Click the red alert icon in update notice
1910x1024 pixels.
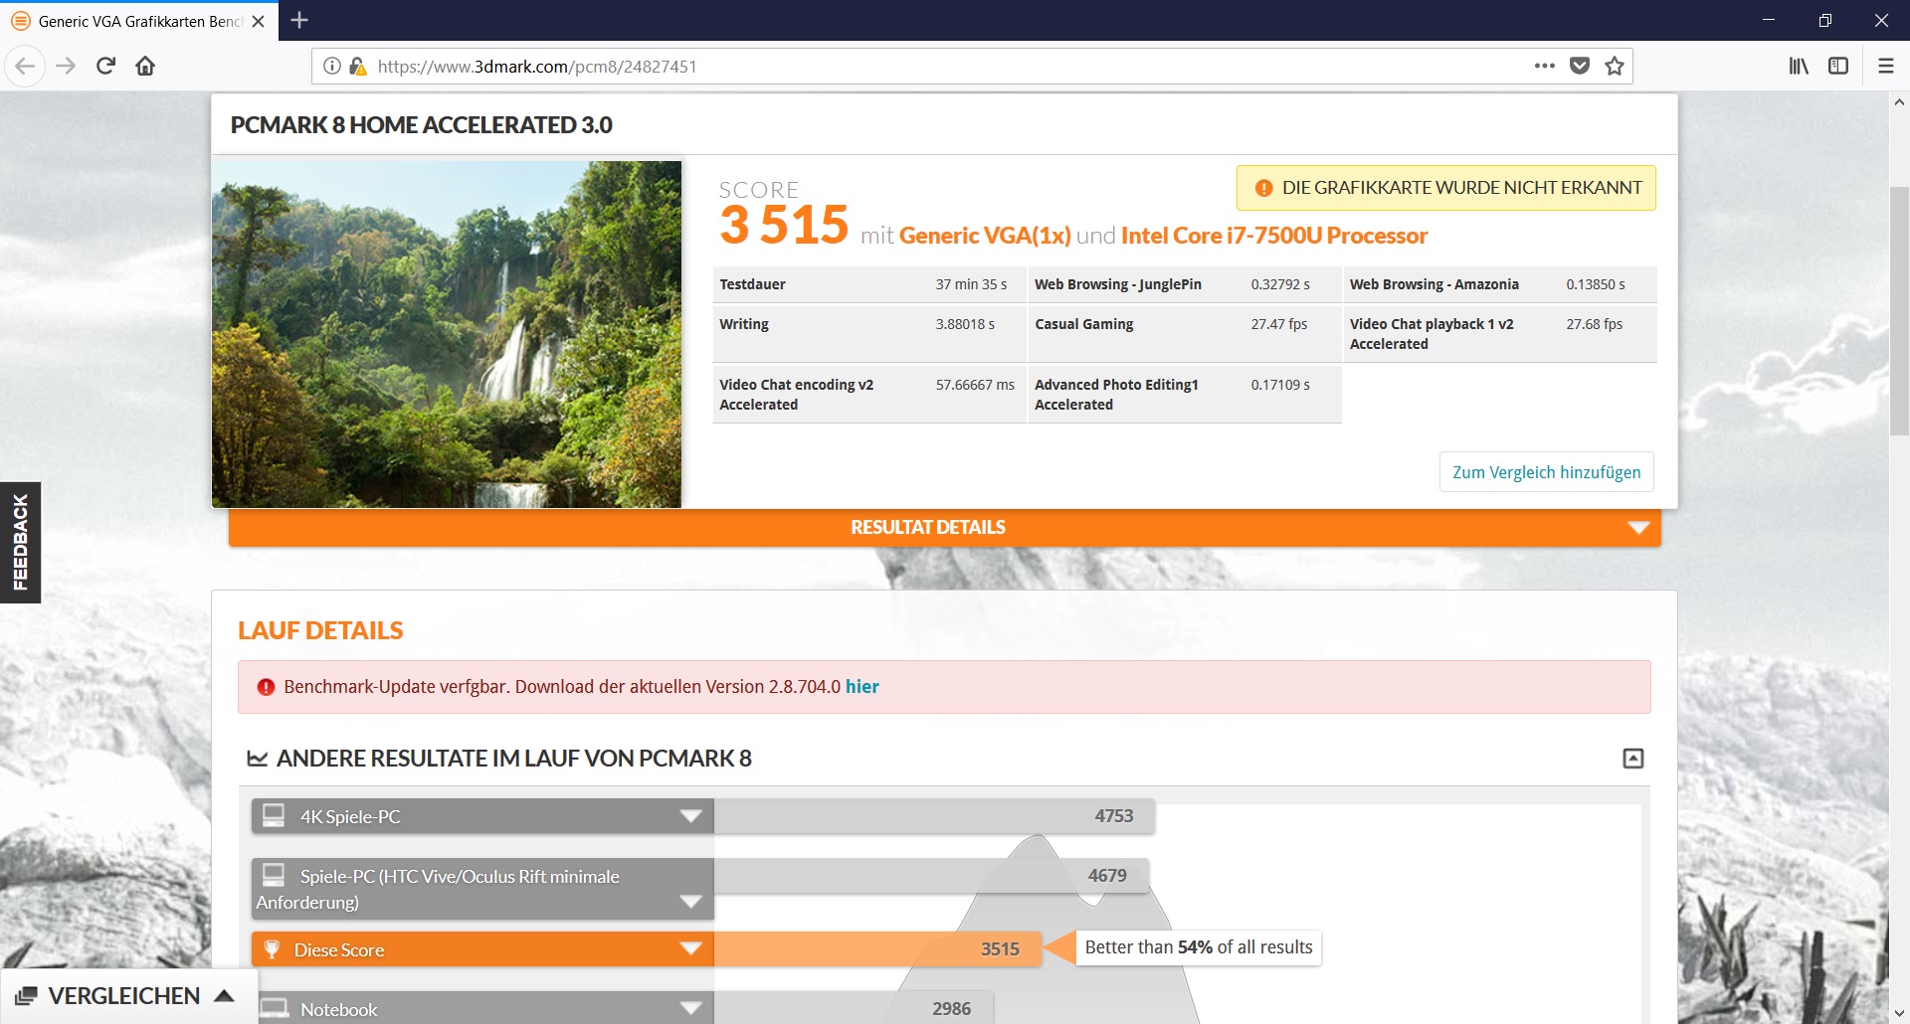[266, 687]
